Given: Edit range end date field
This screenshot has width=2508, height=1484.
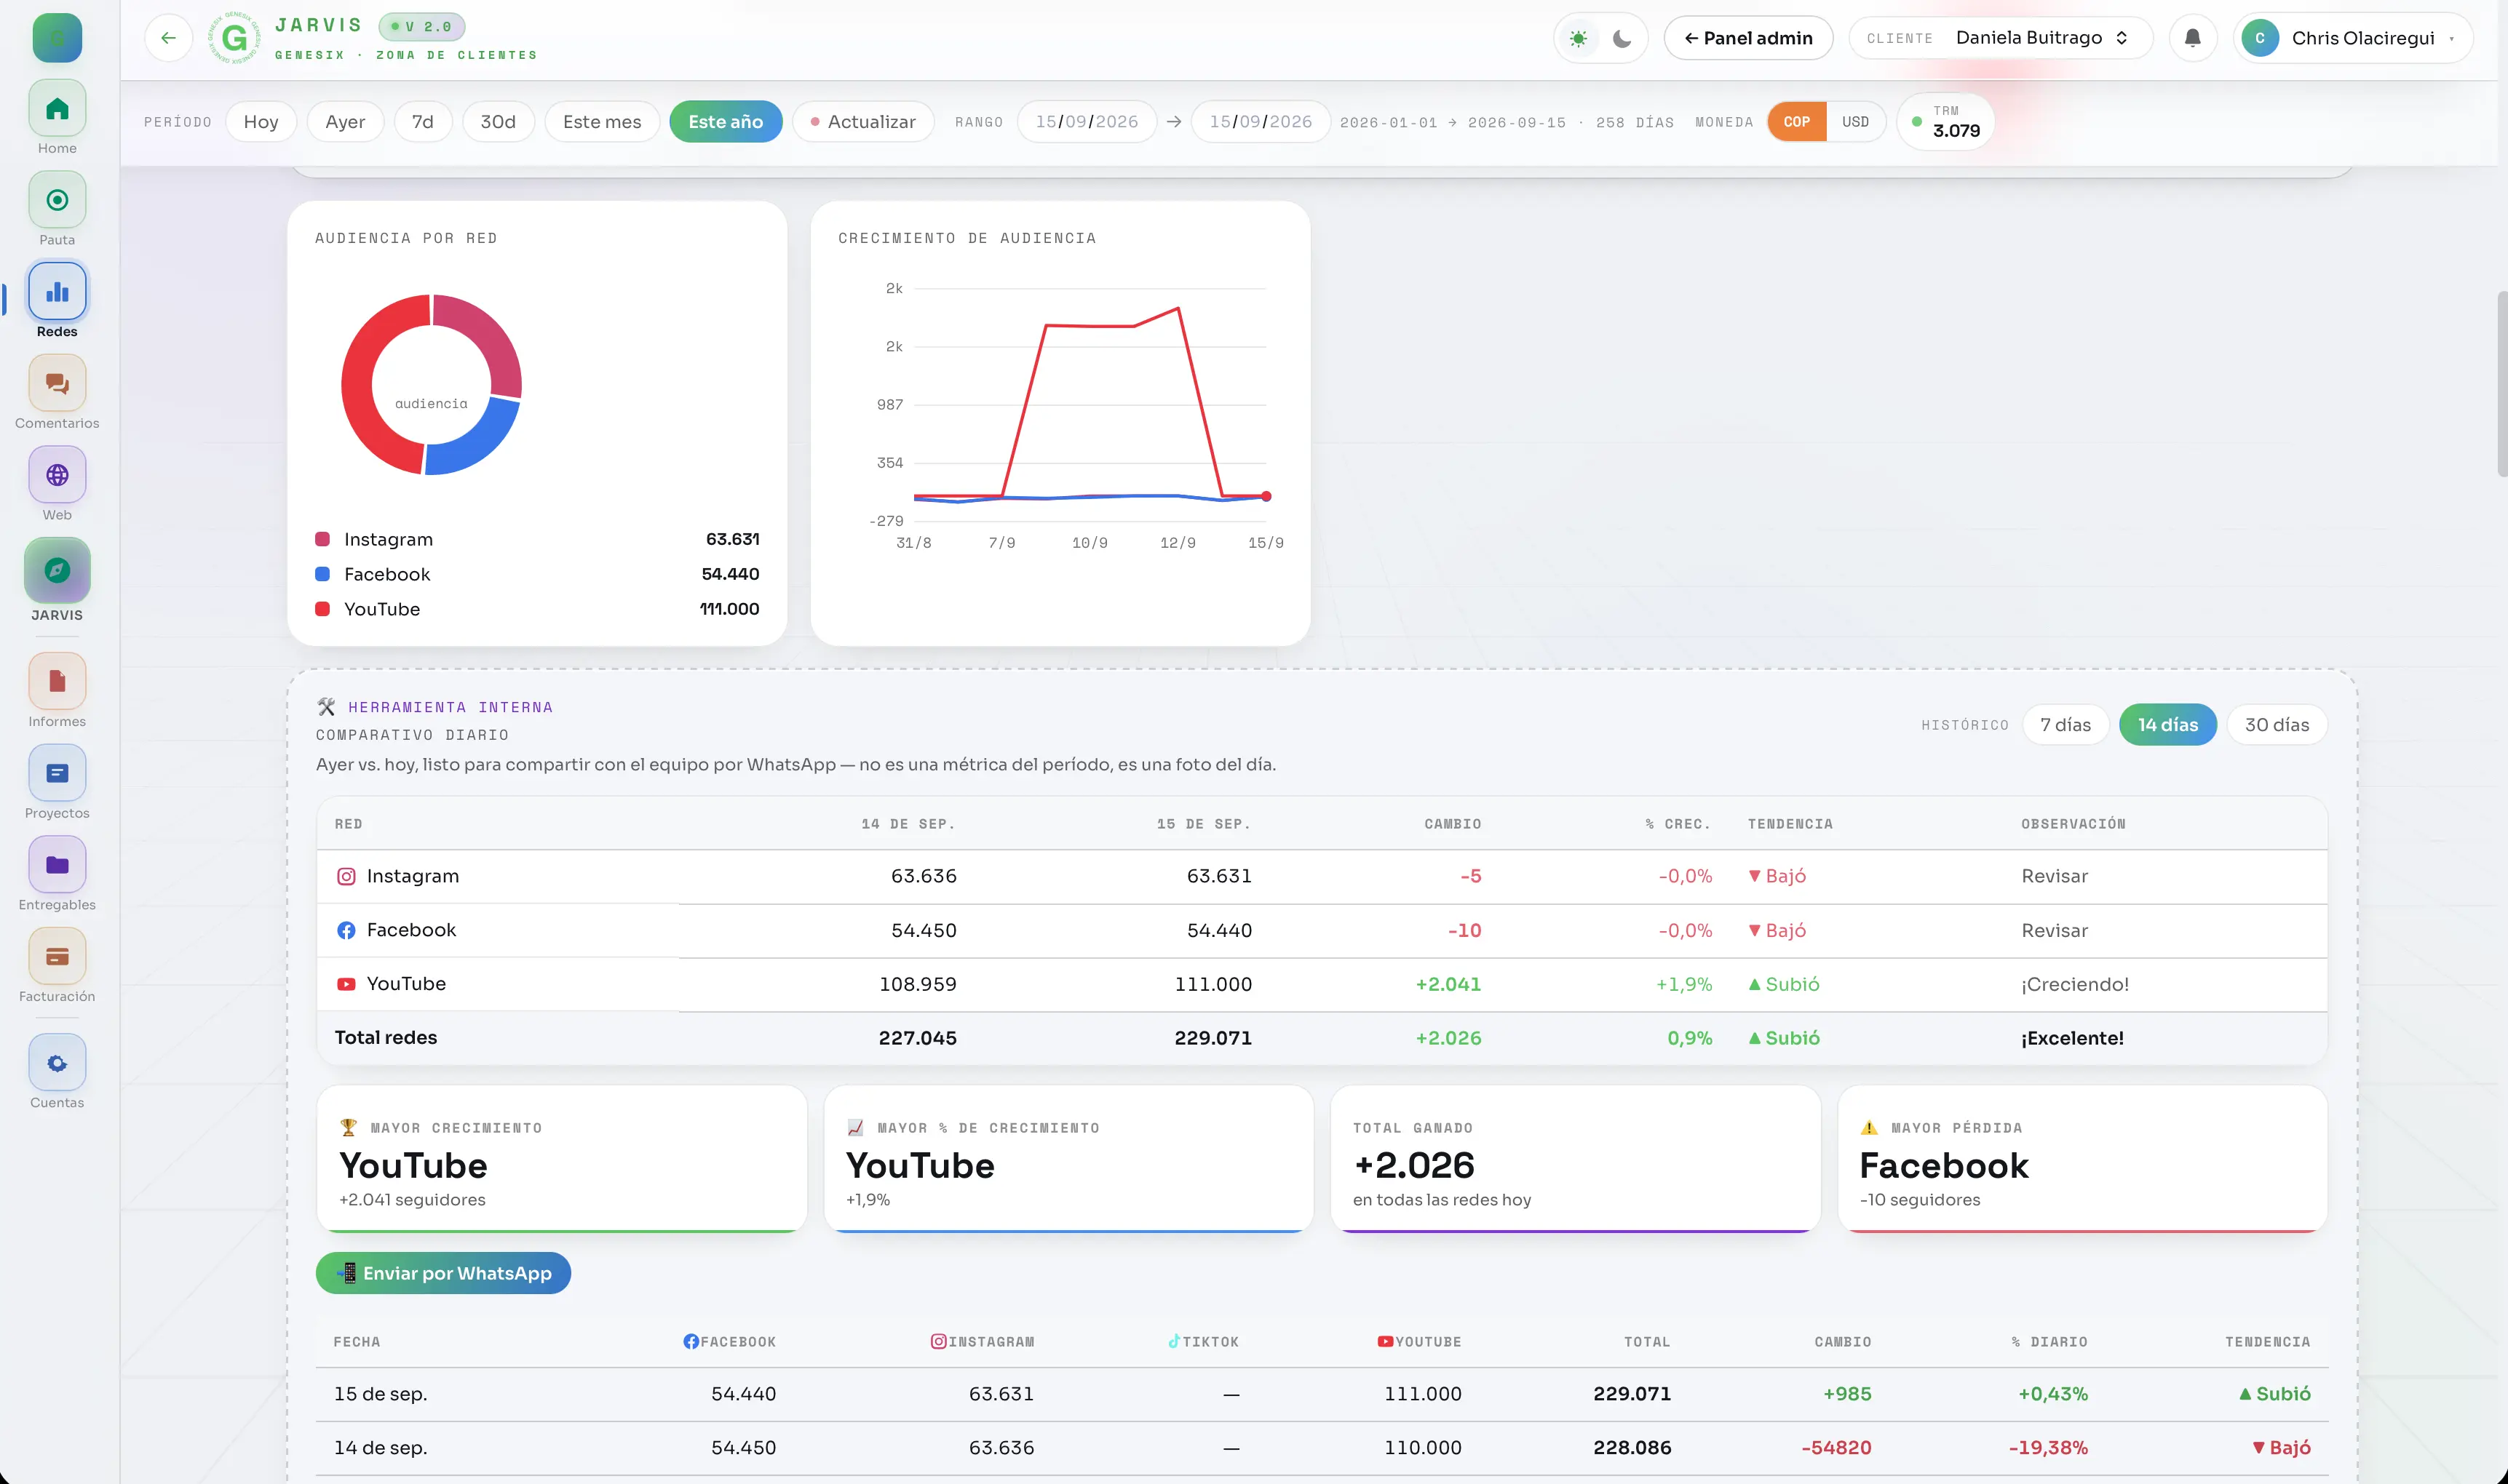Looking at the screenshot, I should point(1261,122).
